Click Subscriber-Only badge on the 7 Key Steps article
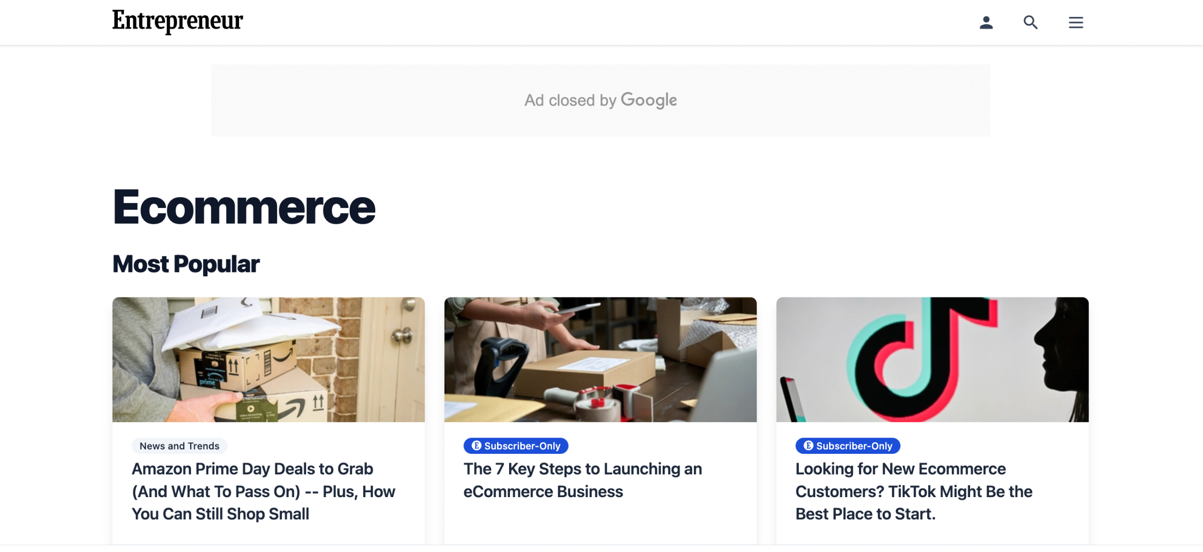 pos(522,446)
